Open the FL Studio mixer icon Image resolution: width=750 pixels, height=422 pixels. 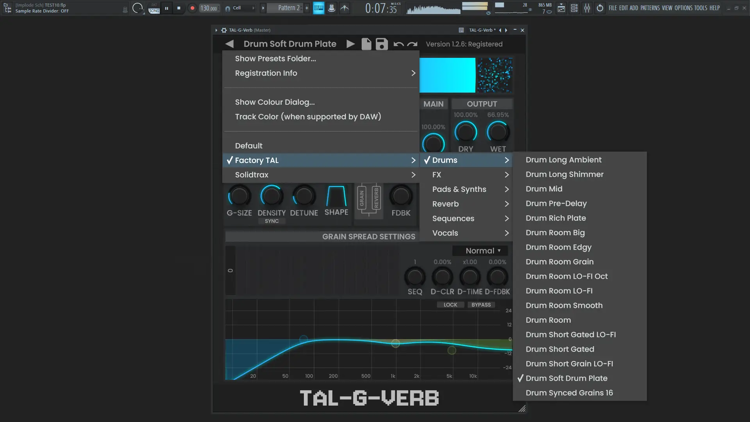[x=587, y=8]
